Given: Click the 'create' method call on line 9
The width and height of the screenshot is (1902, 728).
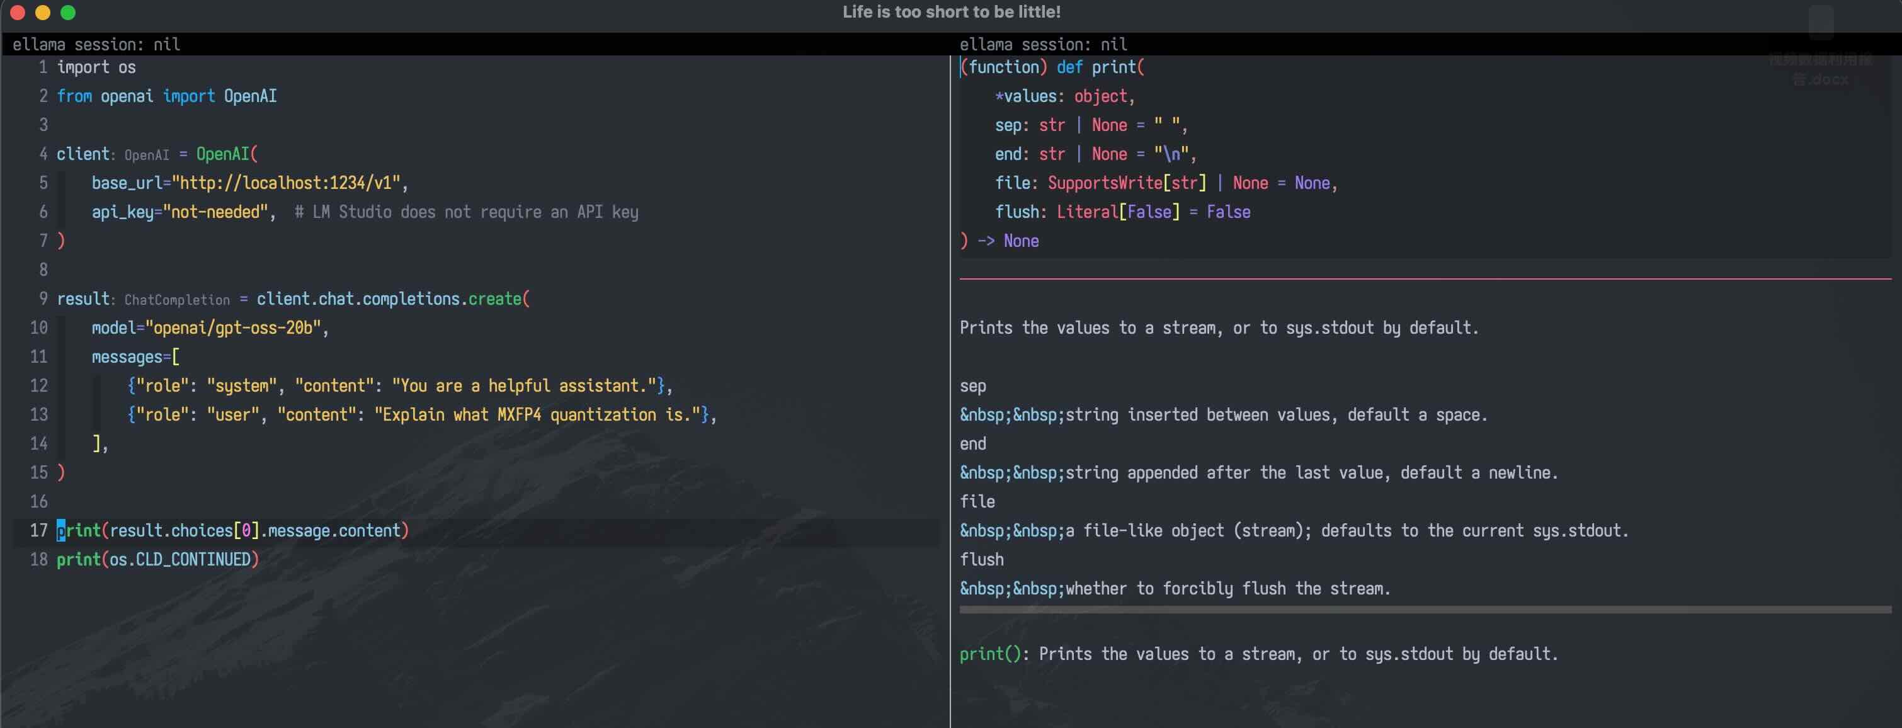Looking at the screenshot, I should tap(494, 299).
